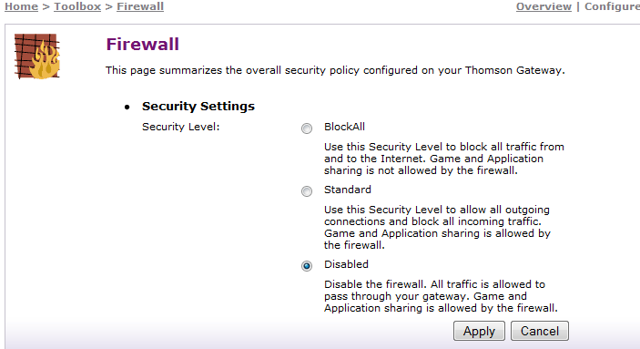The height and width of the screenshot is (349, 640).
Task: Click the Security Settings section heading
Action: click(198, 107)
